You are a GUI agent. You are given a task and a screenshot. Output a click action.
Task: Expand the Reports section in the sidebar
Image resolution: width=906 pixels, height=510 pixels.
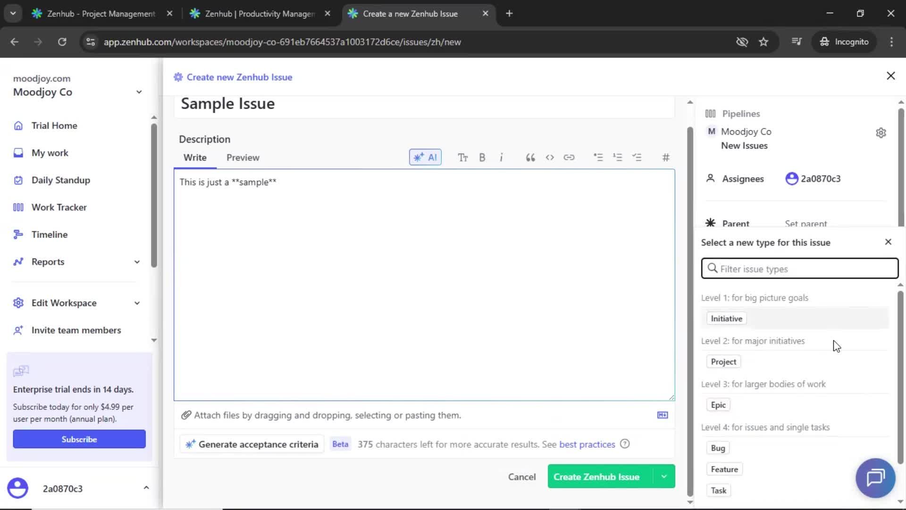[136, 262]
